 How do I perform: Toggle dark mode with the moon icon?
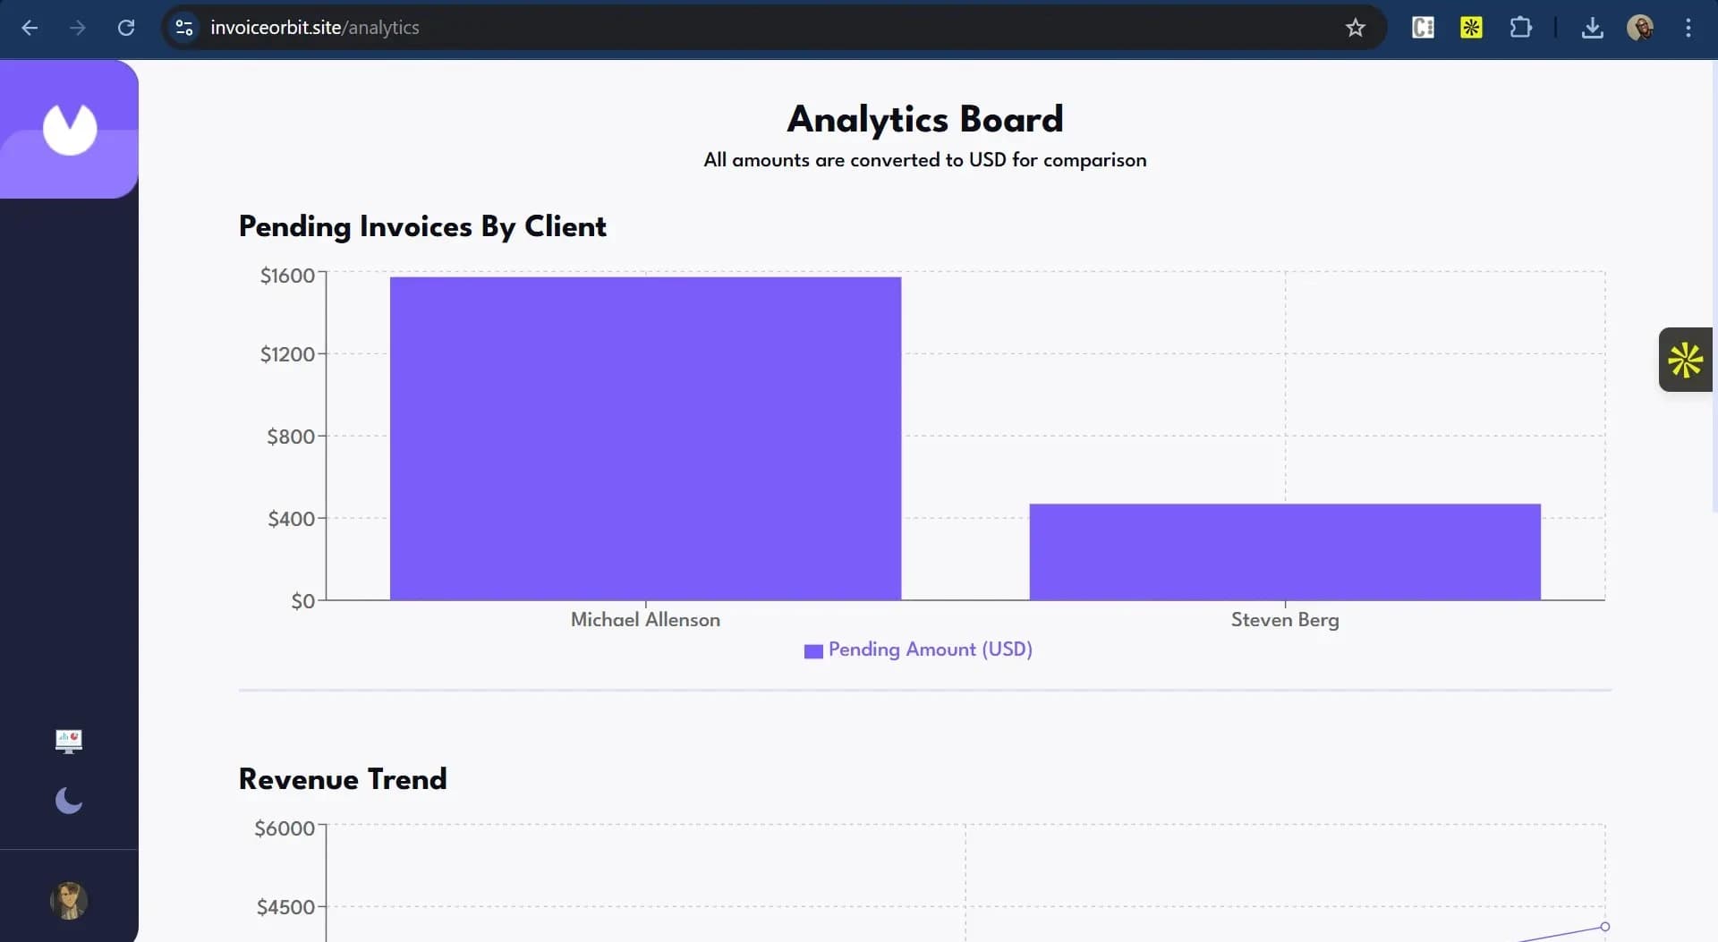[68, 801]
